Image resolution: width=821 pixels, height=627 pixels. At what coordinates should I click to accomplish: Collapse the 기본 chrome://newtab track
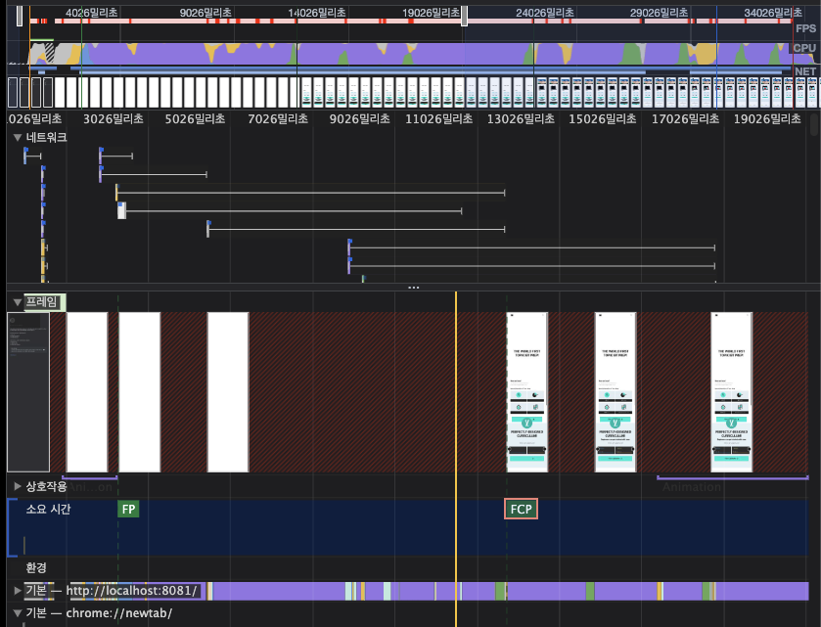pyautogui.click(x=18, y=613)
